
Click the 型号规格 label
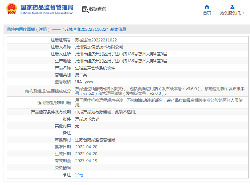tap(63, 82)
